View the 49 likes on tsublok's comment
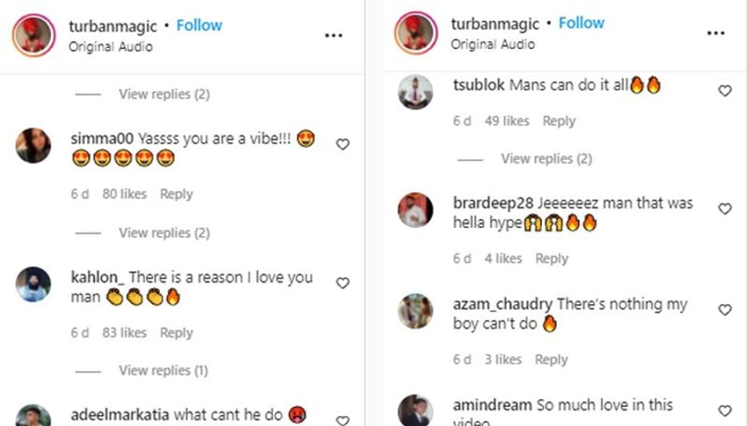 click(507, 121)
